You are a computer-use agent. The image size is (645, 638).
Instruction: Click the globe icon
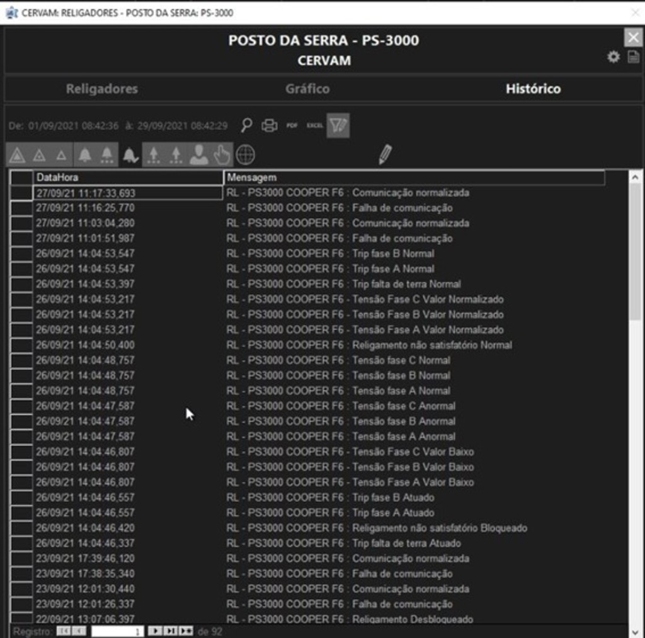click(245, 155)
